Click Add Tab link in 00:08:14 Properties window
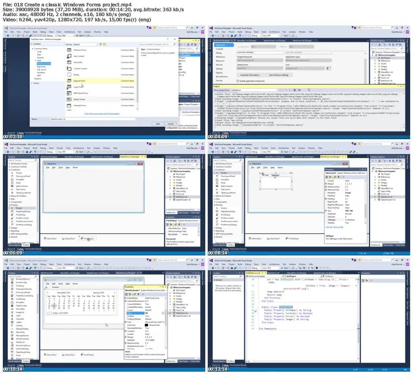This screenshot has width=413, height=374. click(329, 227)
